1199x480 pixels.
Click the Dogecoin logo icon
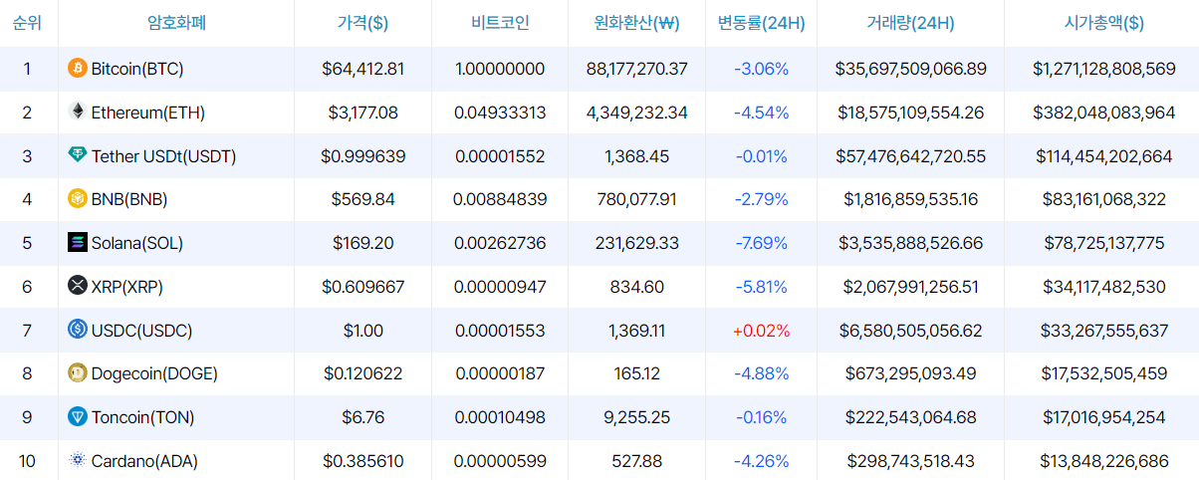pyautogui.click(x=78, y=373)
